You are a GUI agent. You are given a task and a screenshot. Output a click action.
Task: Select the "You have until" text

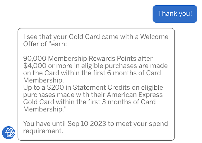[x=44, y=123]
